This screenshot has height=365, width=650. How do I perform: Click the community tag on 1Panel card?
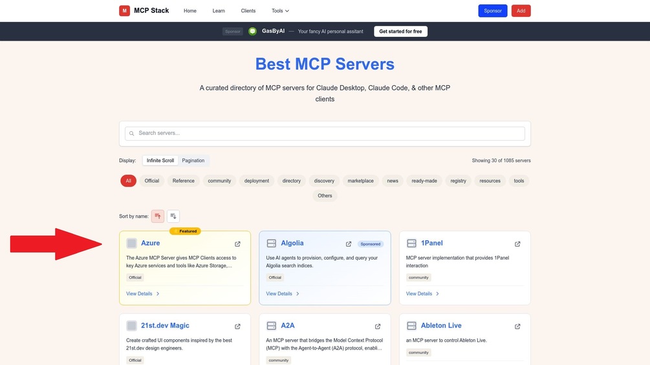pyautogui.click(x=418, y=278)
